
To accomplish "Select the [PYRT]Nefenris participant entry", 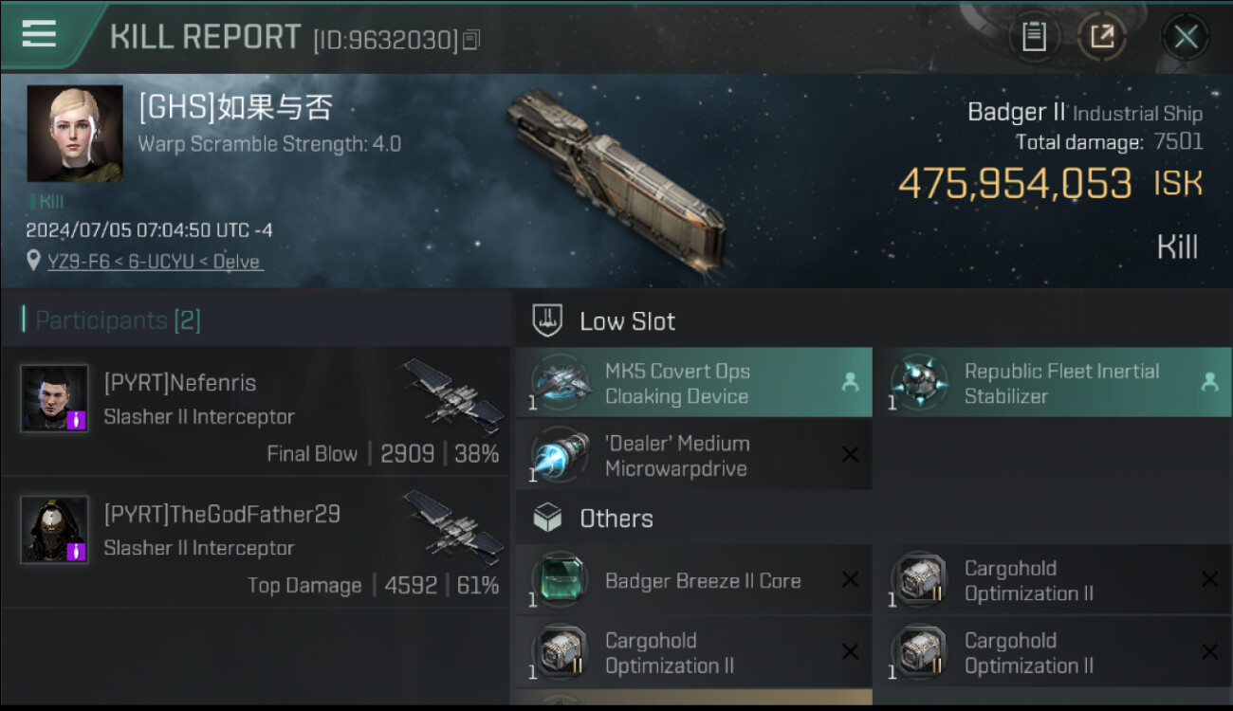I will click(x=256, y=410).
